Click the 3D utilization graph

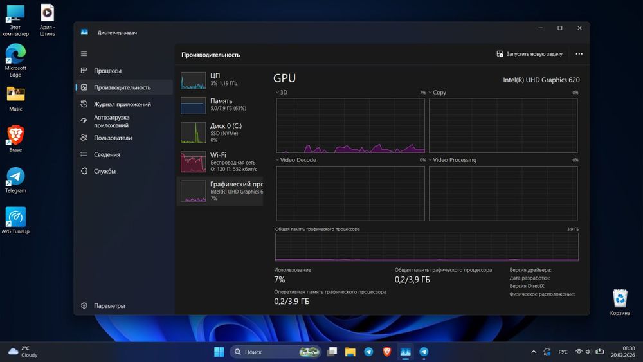[350, 125]
